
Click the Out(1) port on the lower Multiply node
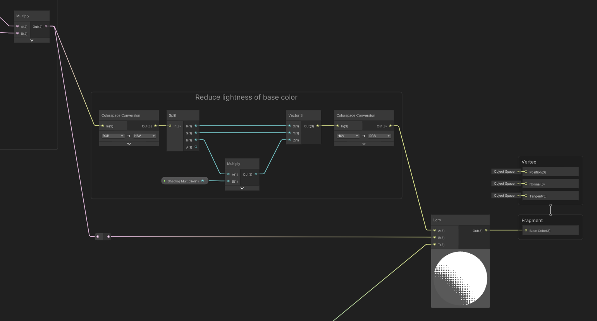(255, 174)
